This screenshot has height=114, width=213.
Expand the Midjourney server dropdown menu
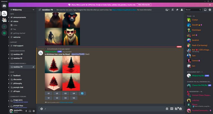click(33, 10)
